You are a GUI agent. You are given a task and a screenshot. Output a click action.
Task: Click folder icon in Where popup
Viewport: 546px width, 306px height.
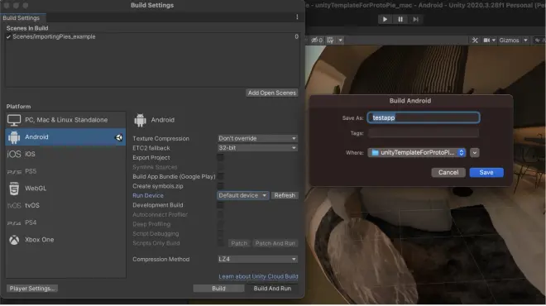(375, 153)
